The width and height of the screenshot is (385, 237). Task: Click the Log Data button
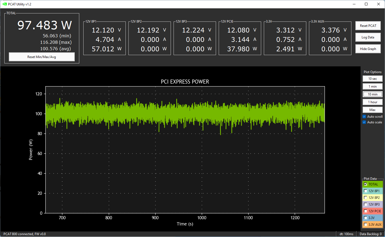[368, 37]
